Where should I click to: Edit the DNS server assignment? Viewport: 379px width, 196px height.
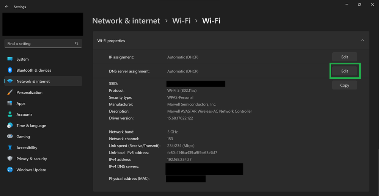tap(344, 71)
